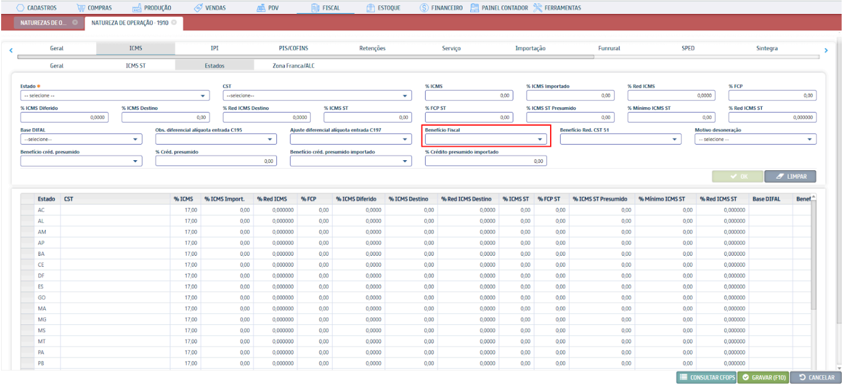Open the Estoque menu
The width and height of the screenshot is (845, 388).
point(384,8)
